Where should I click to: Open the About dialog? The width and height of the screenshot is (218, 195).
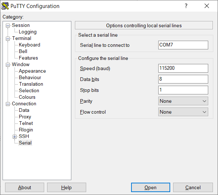point(25,187)
